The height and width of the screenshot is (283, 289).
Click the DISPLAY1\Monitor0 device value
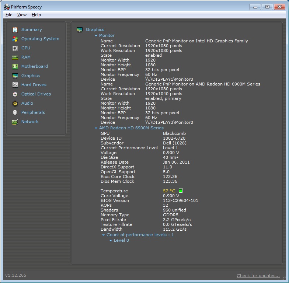click(169, 79)
